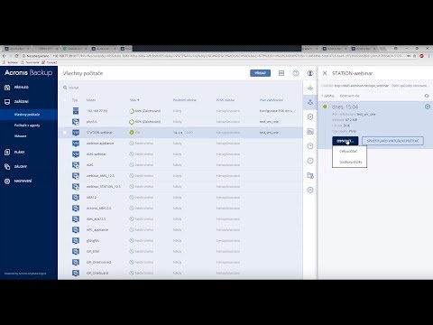Switch to the third browser tab
This screenshot has height=325, width=433.
(x=75, y=49)
